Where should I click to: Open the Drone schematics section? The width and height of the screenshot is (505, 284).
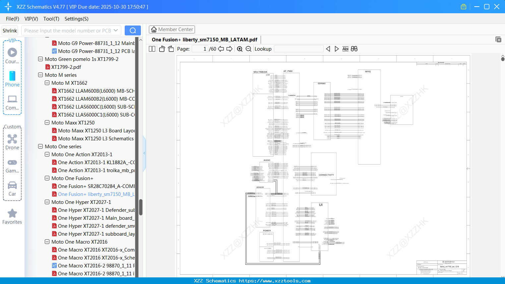point(12,142)
